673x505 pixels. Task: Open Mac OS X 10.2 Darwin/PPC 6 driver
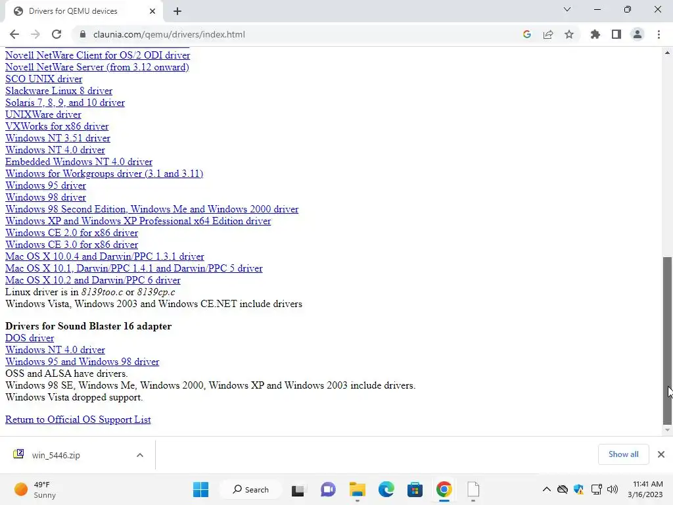pos(93,280)
